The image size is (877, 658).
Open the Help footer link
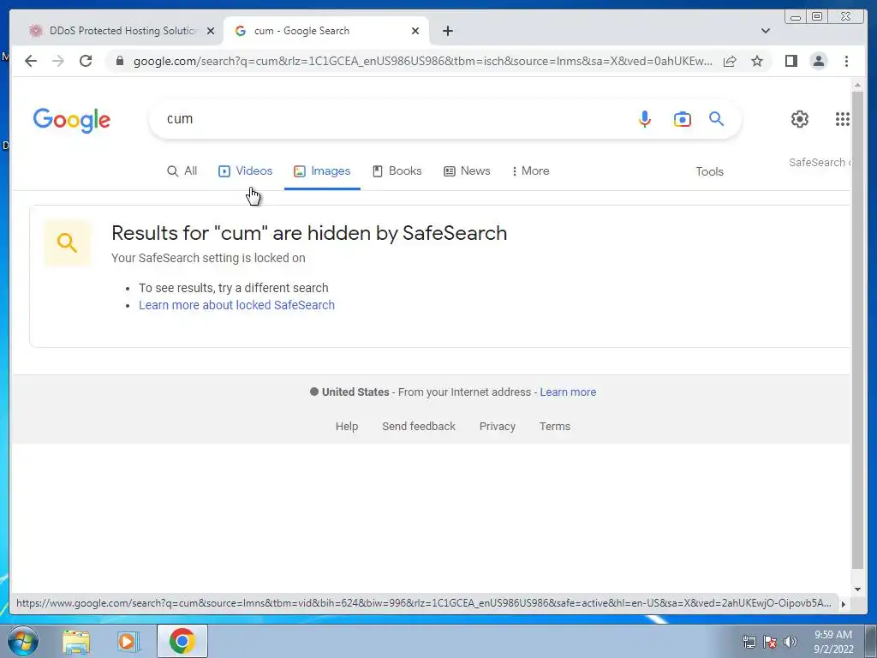click(x=347, y=427)
